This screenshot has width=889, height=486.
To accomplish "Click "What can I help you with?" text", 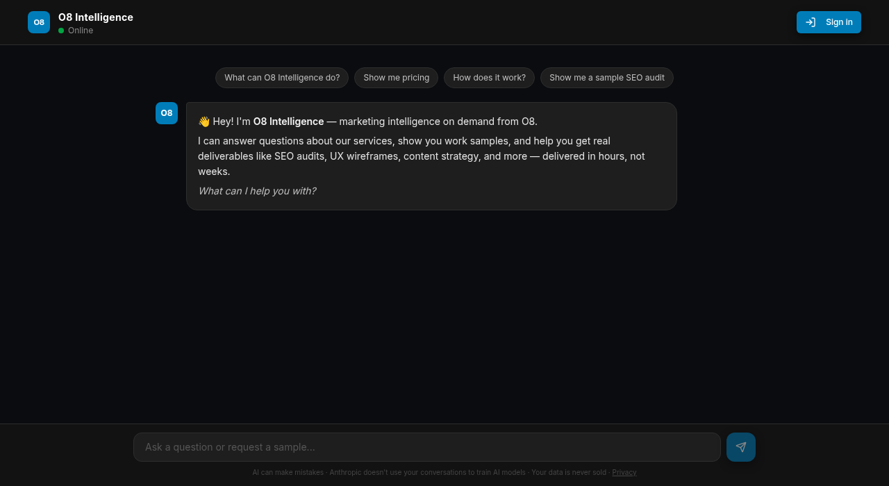I will tap(257, 191).
